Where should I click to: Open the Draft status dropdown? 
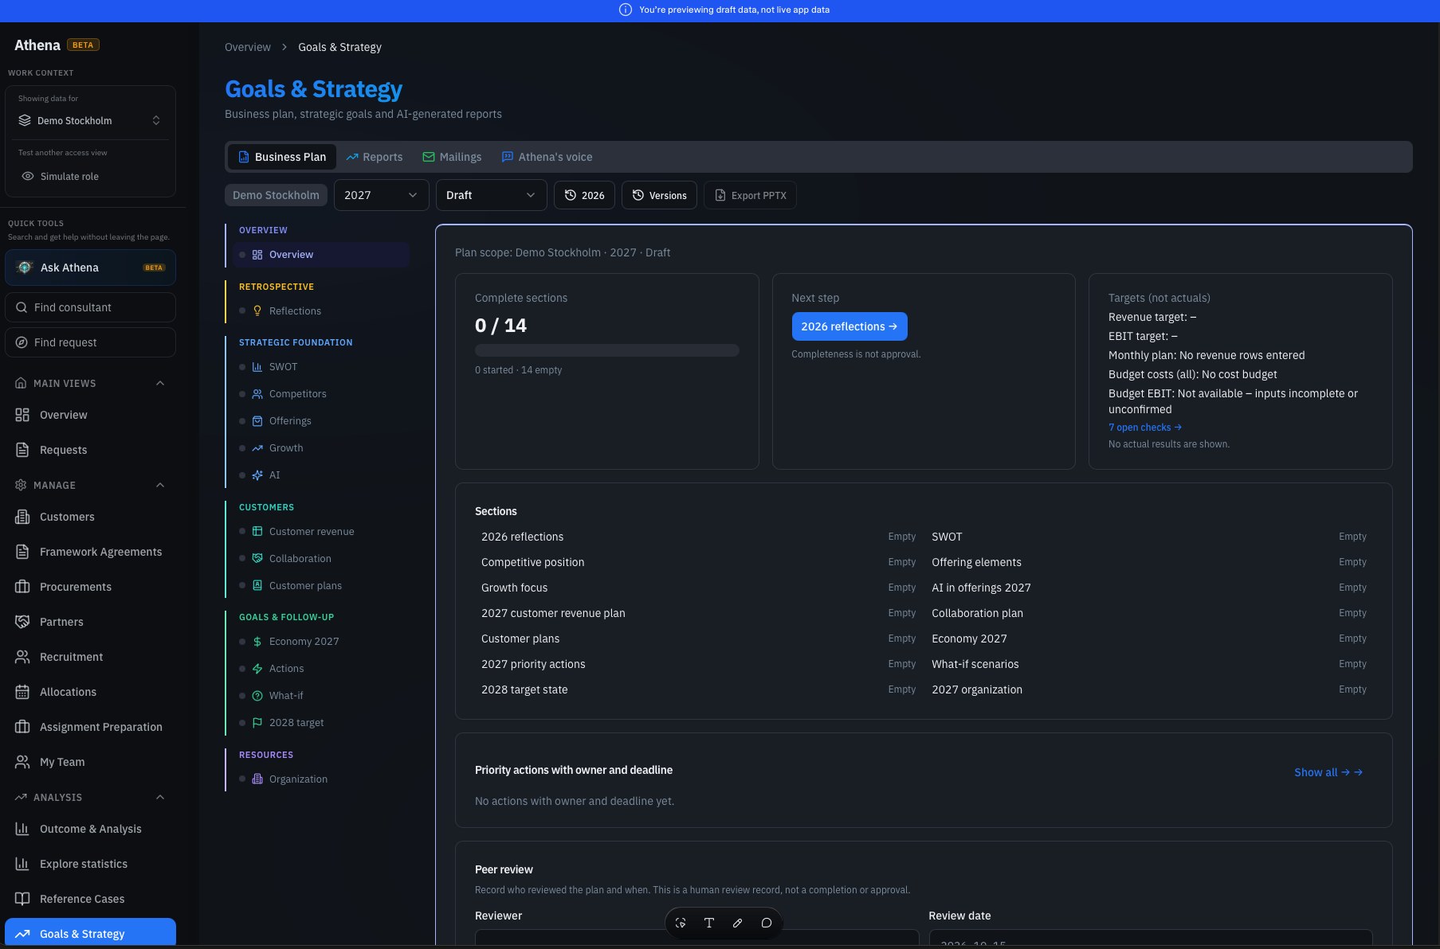pyautogui.click(x=491, y=195)
